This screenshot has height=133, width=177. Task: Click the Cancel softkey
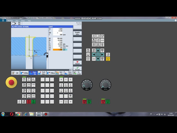77,63
